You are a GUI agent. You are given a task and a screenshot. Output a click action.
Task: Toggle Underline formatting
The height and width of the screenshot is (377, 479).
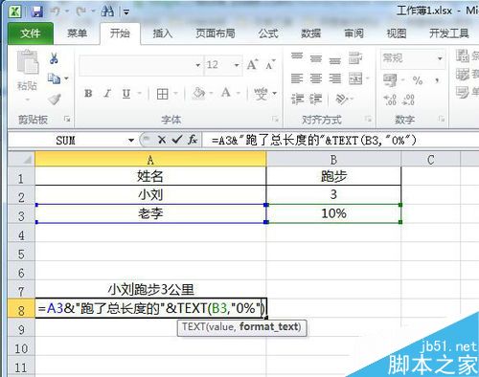126,93
